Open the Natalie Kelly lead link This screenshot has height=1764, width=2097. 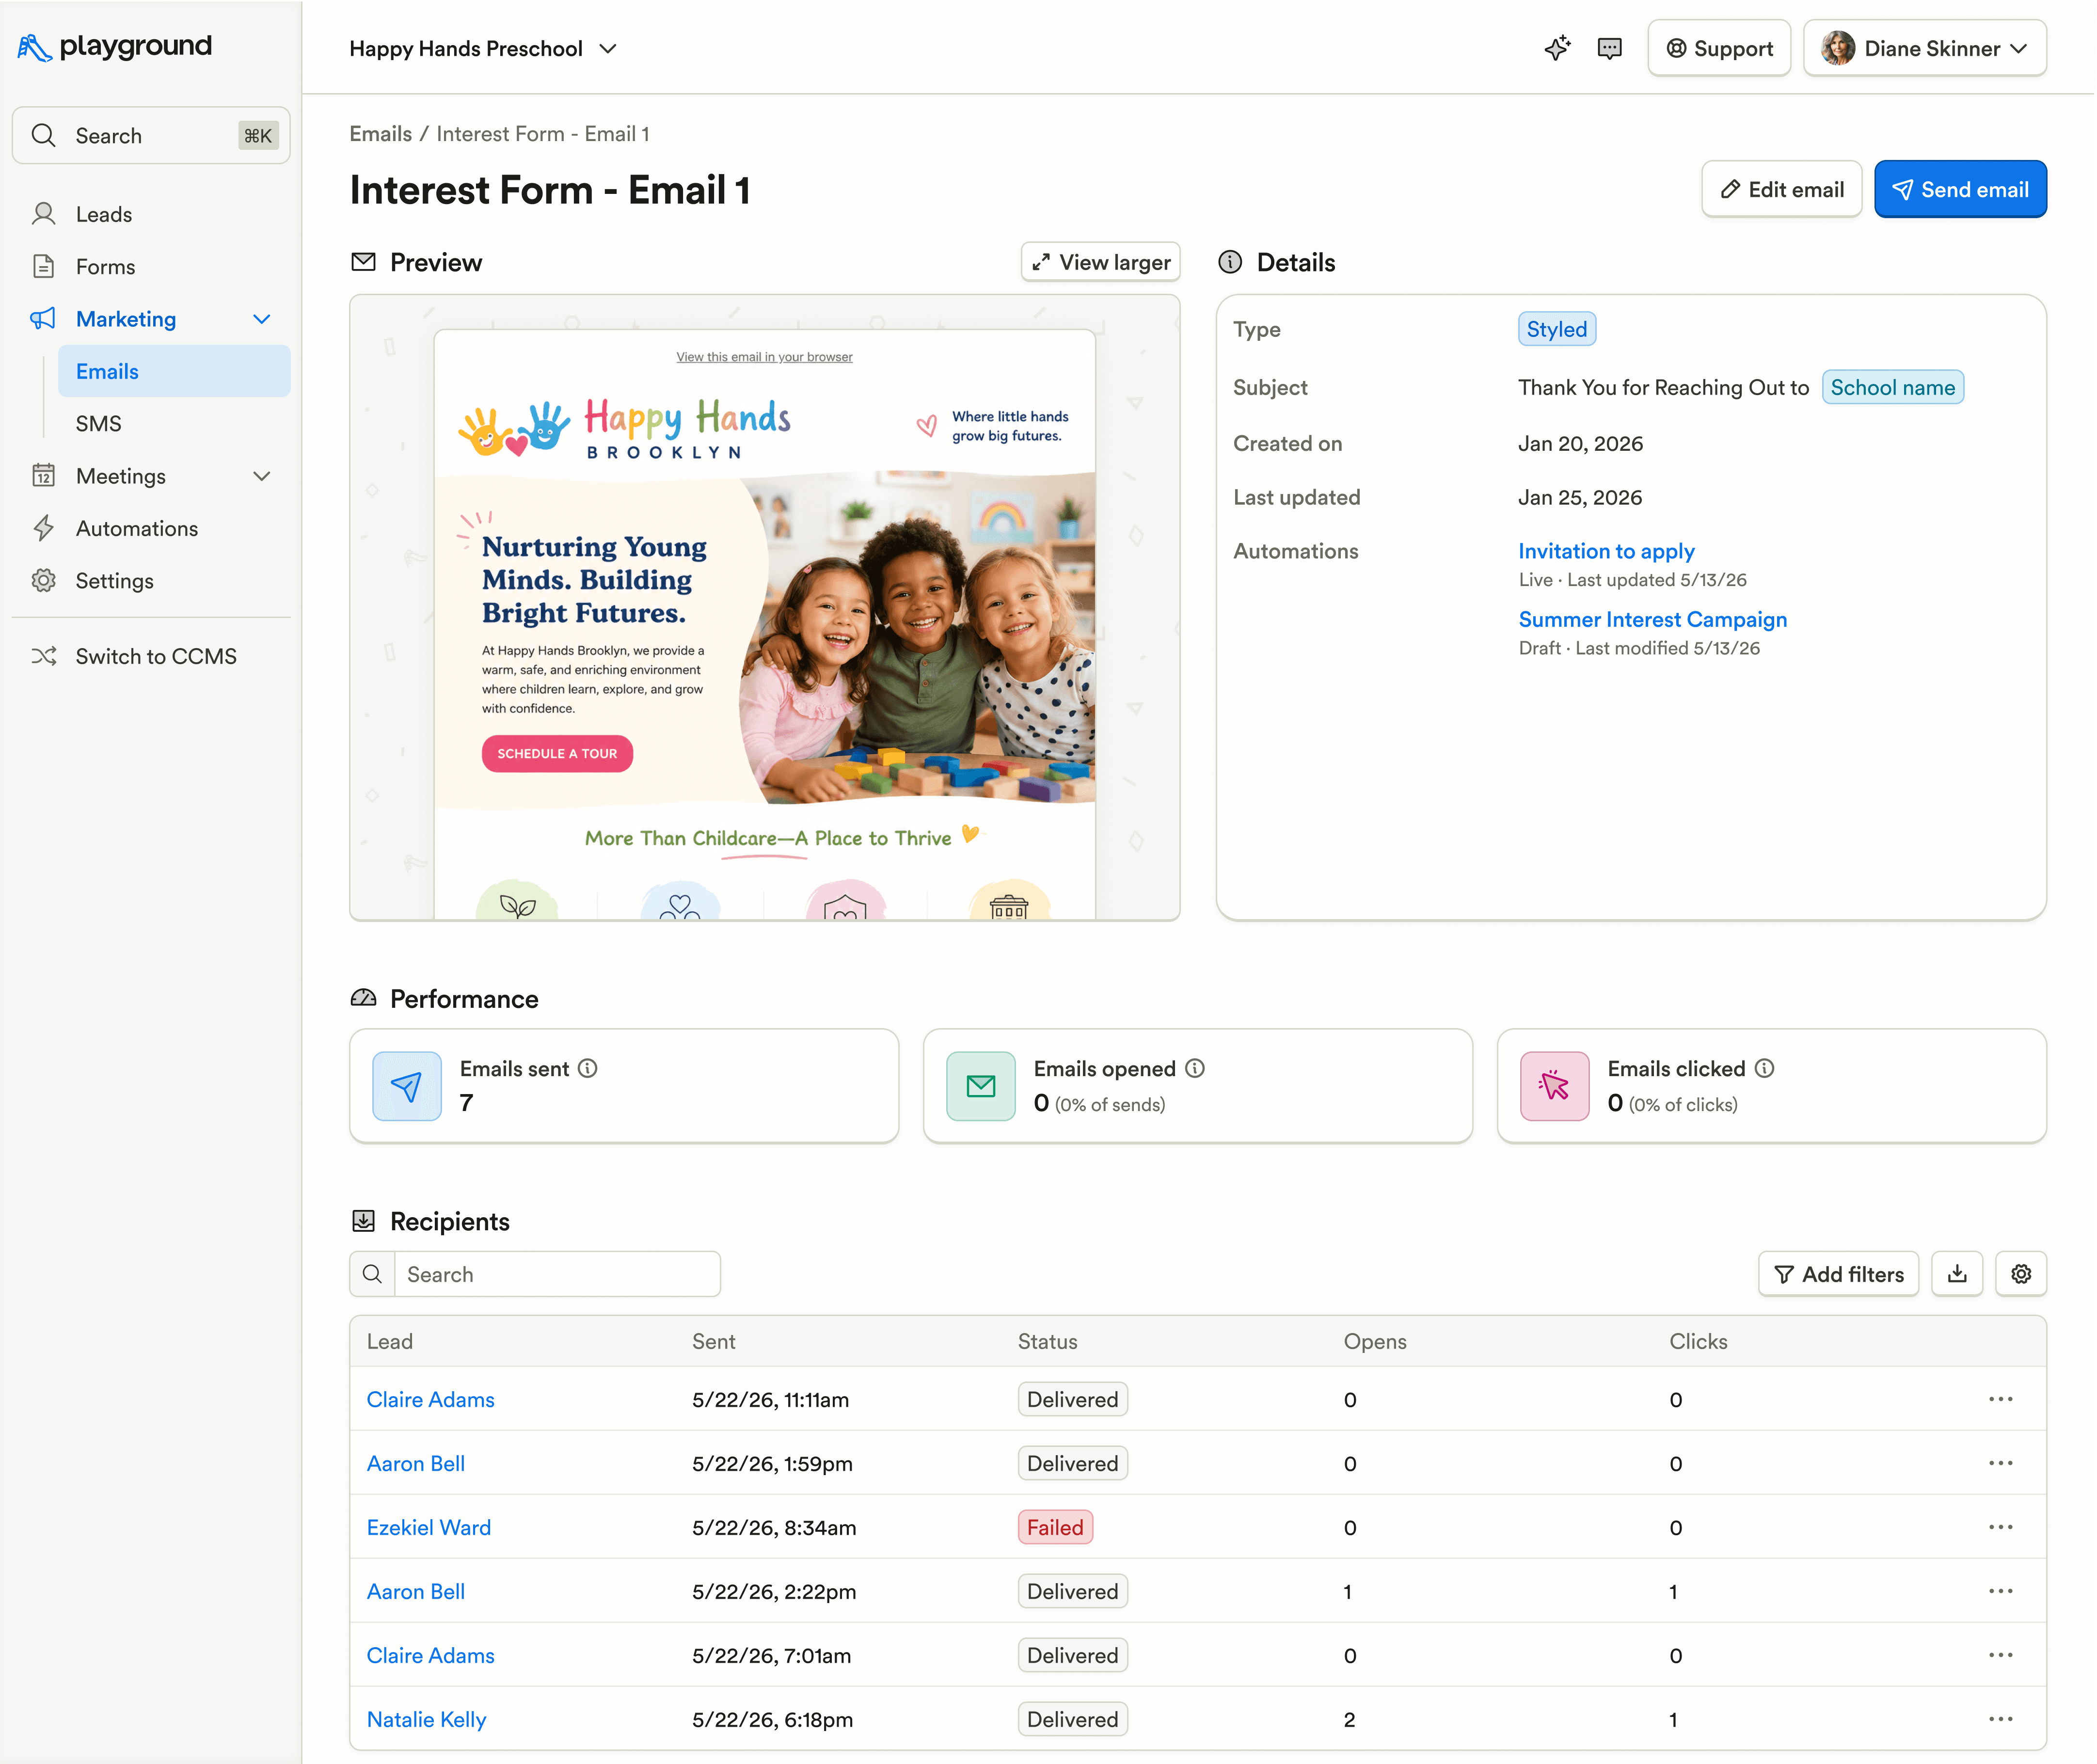click(x=426, y=1719)
